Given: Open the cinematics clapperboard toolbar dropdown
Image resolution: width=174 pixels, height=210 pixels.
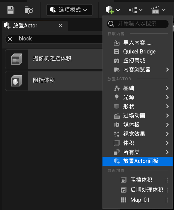Looking at the screenshot, I should [158, 10].
